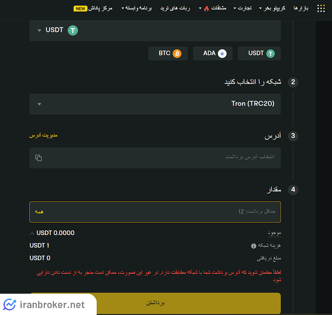The height and width of the screenshot is (315, 332).
Task: Select the BTC quick coin button
Action: tap(168, 53)
